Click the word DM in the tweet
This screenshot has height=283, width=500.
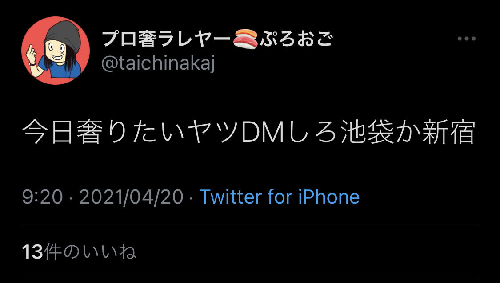pyautogui.click(x=263, y=132)
